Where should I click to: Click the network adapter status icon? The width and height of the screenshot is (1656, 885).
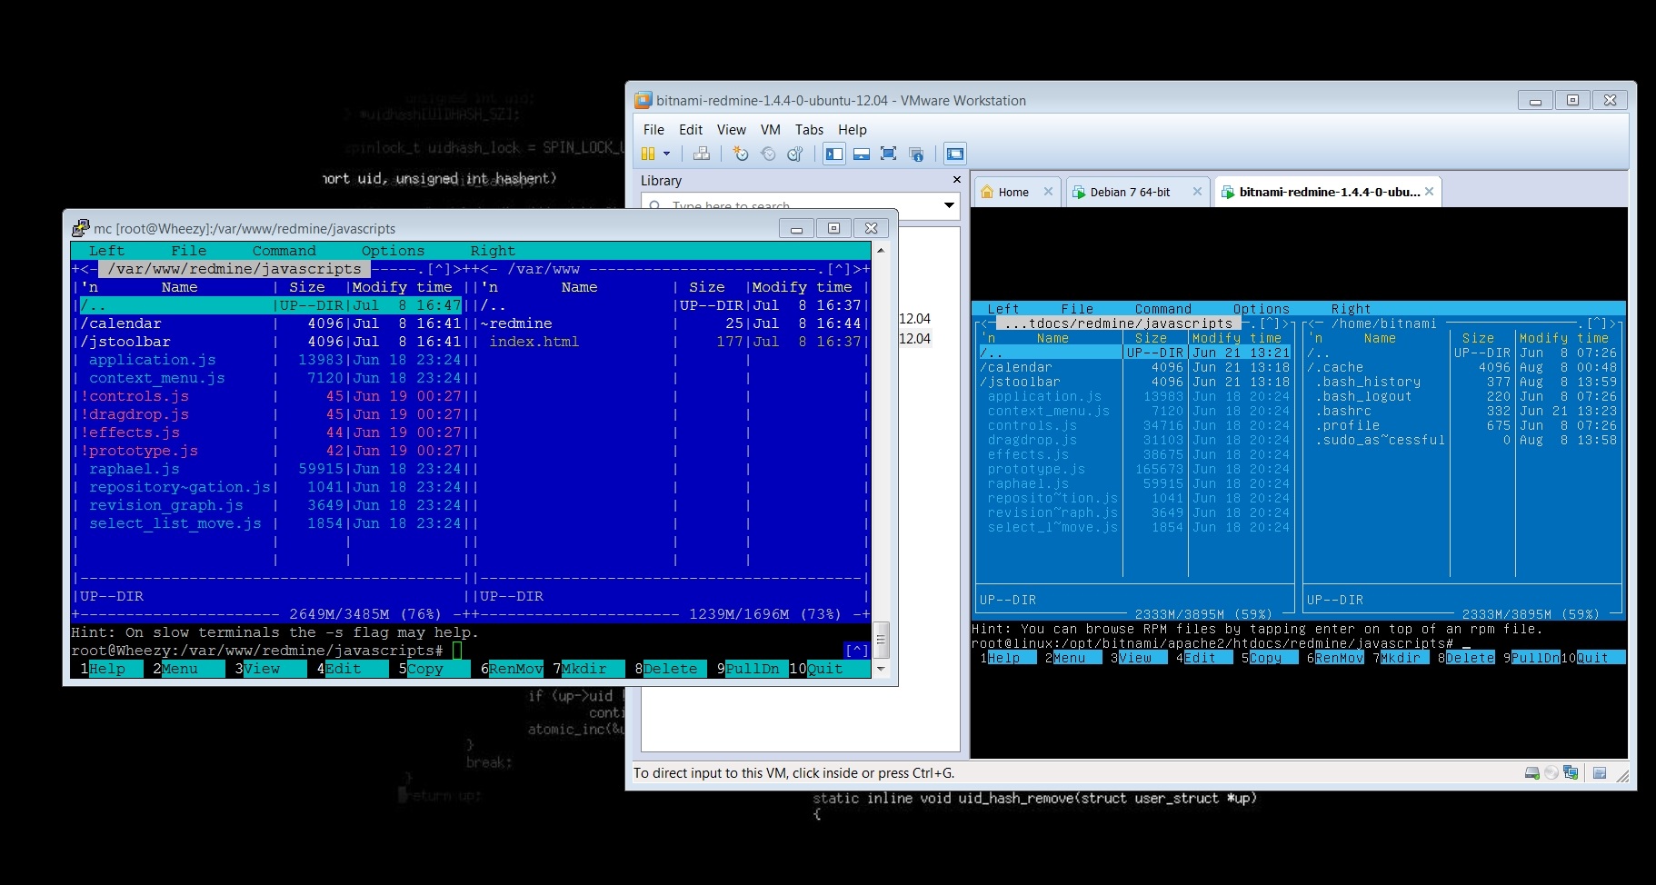click(x=1571, y=773)
